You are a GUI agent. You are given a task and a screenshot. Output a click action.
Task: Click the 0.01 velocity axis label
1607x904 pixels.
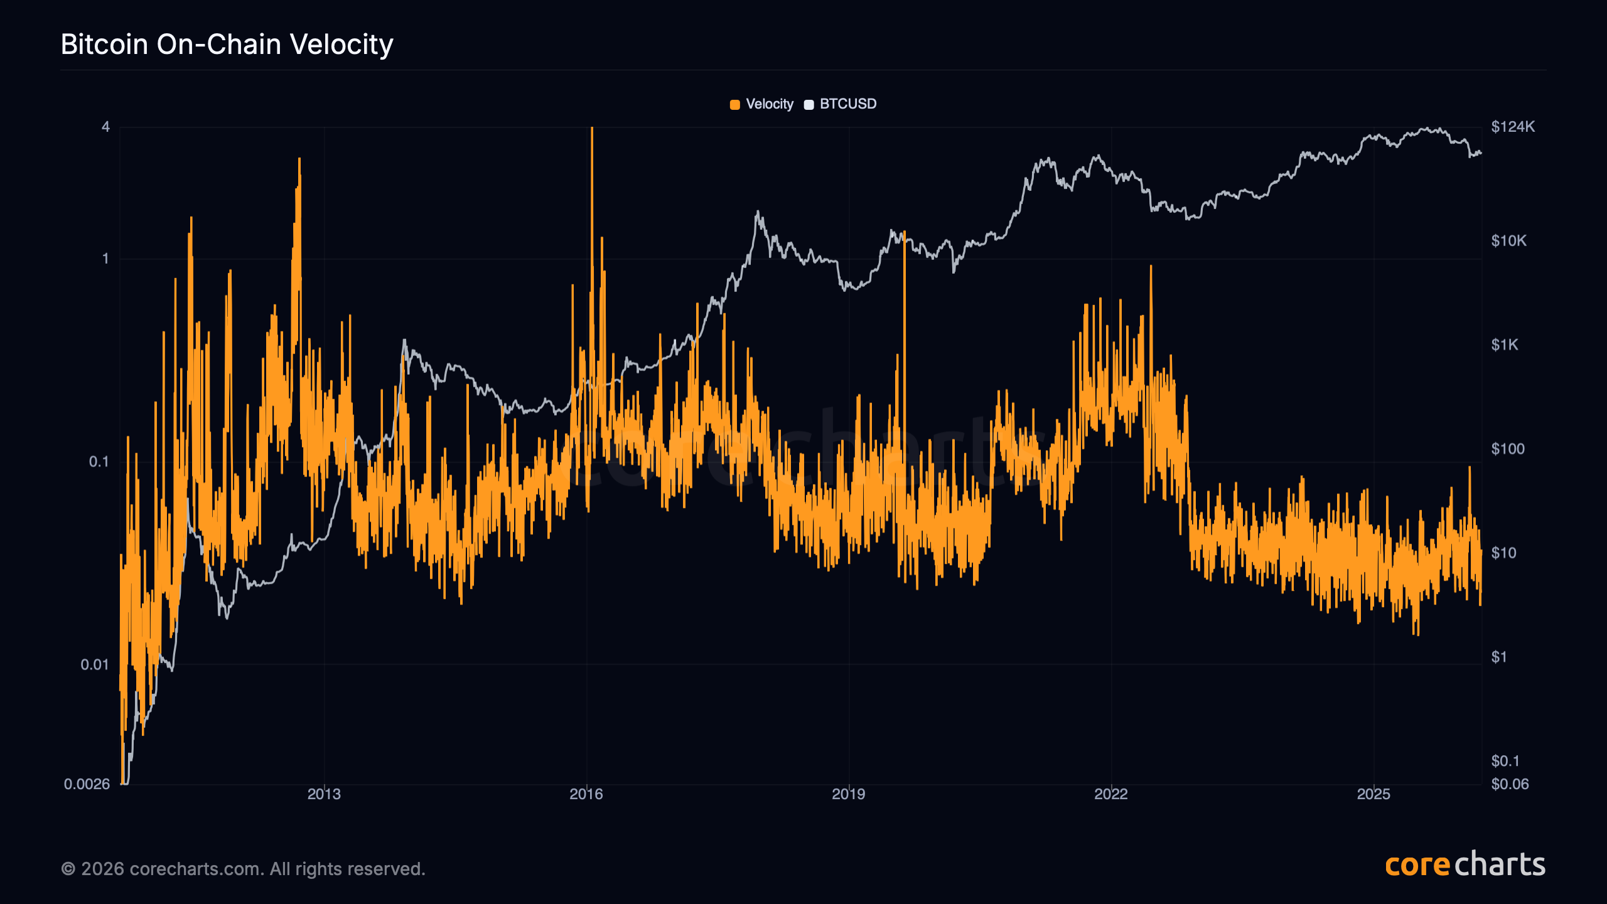pos(95,665)
